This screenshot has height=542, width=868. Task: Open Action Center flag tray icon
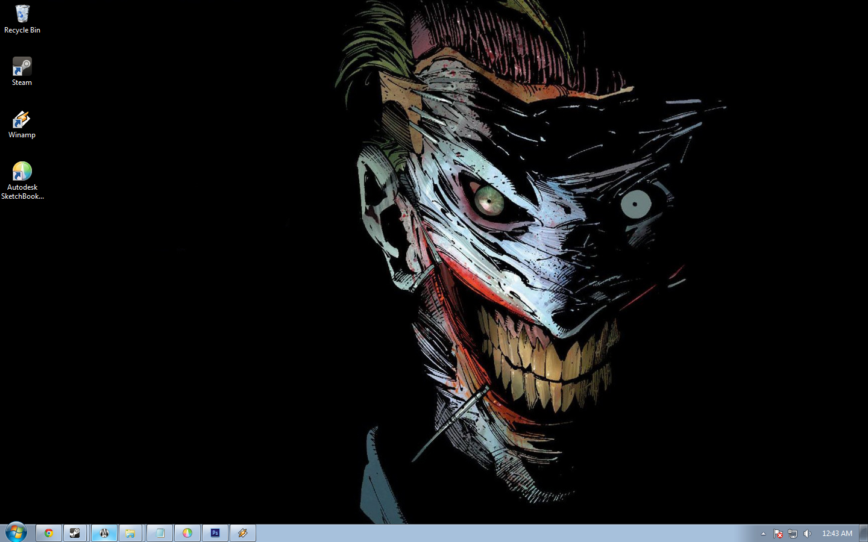coord(778,534)
